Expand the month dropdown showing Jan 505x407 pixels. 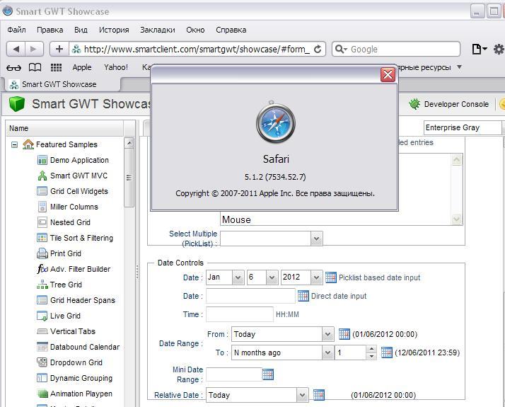238,277
